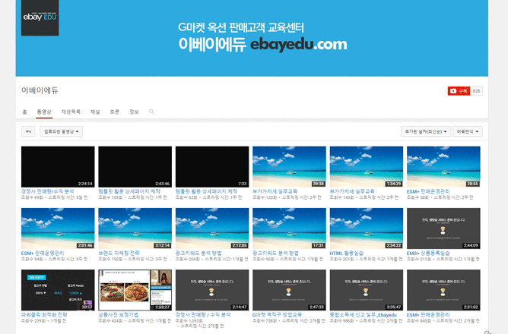Open the beach thumbnail with 2:34:22 duration
The image size is (508, 334).
[x=367, y=228]
